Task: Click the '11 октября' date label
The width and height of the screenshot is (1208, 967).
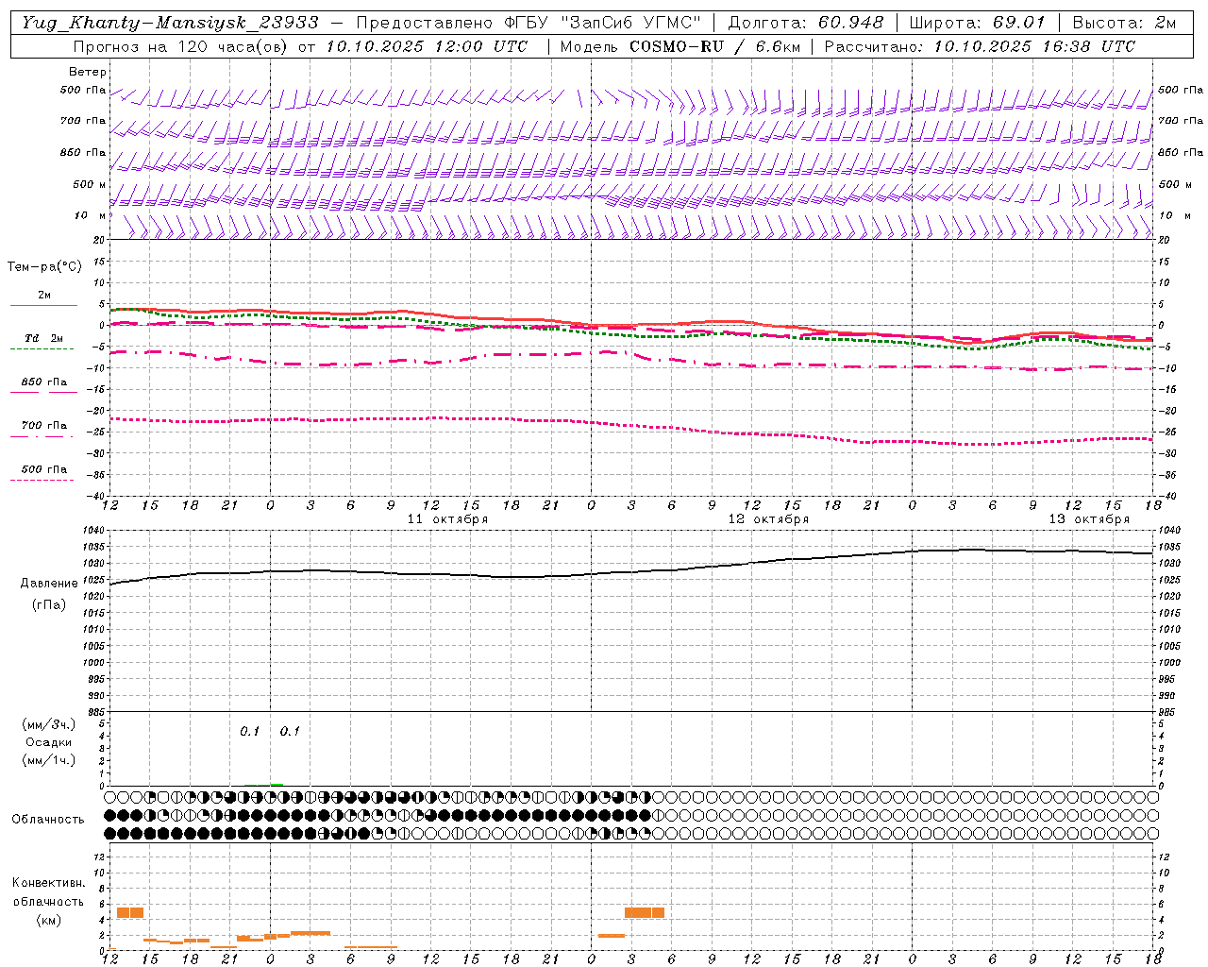Action: point(447,519)
